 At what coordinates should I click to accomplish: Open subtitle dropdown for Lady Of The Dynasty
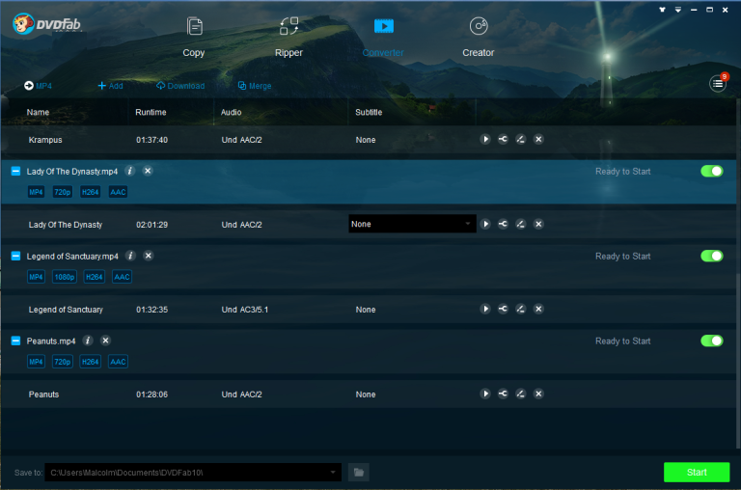412,224
